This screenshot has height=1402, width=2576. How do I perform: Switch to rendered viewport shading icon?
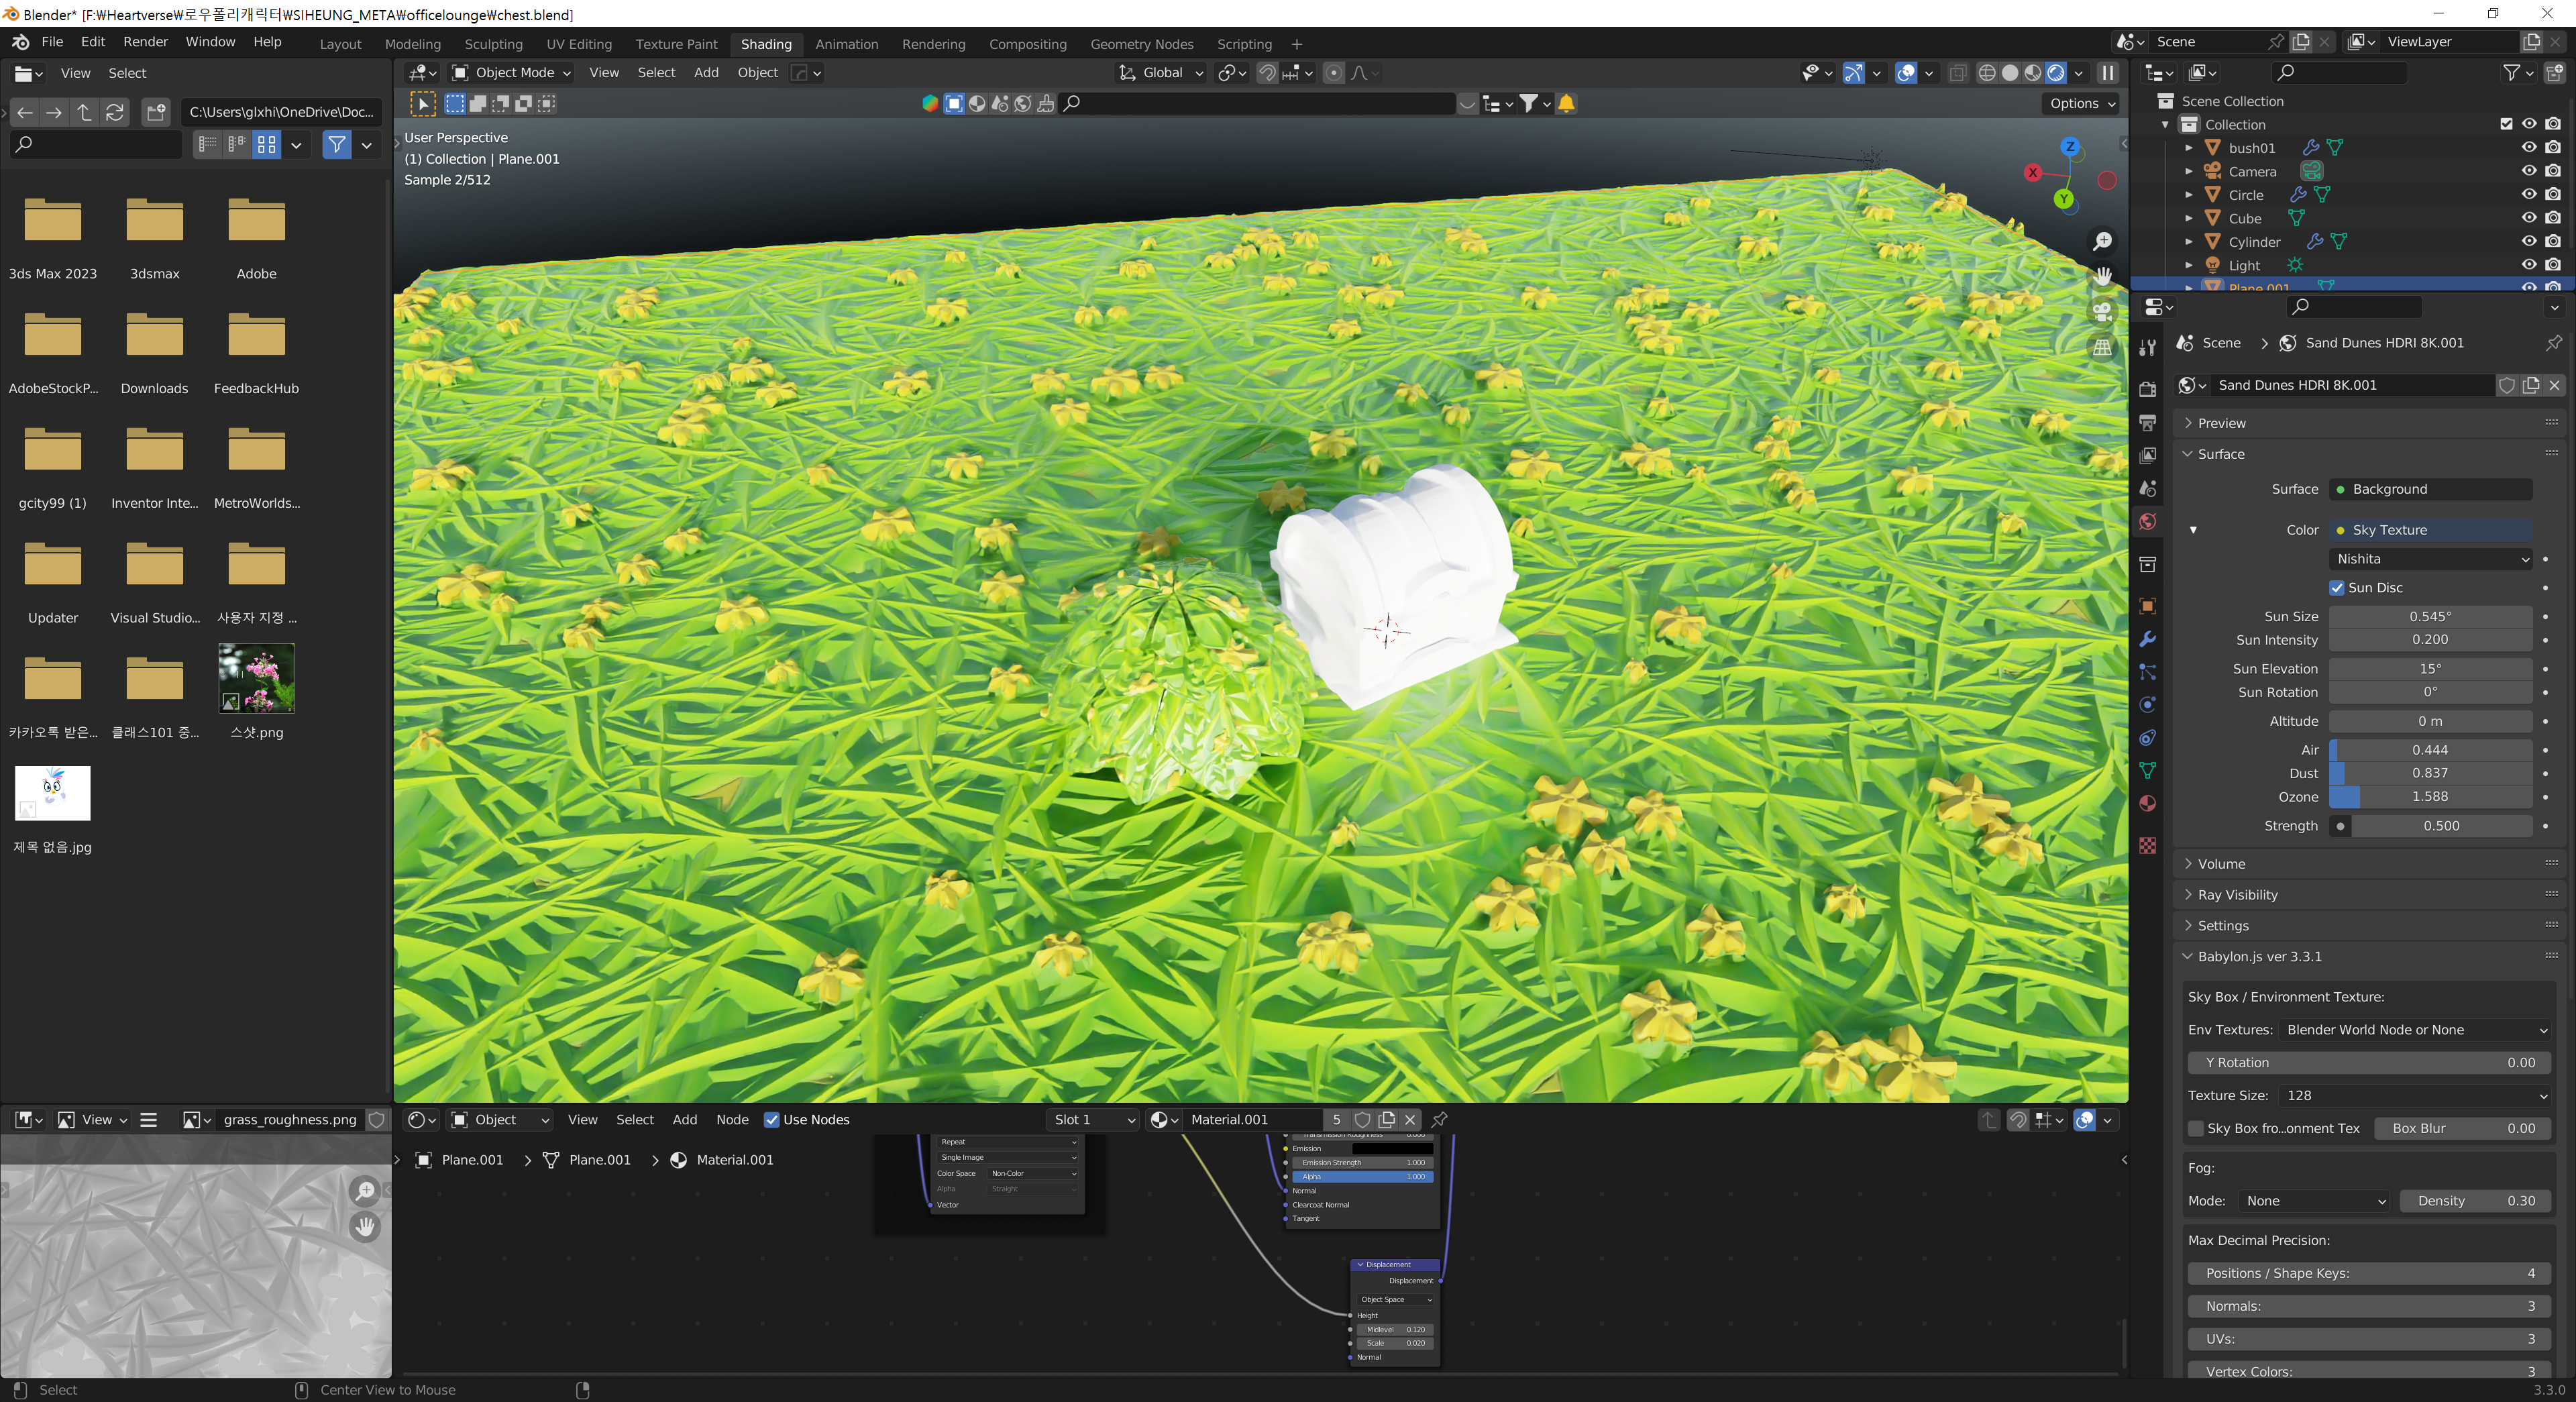[2055, 73]
